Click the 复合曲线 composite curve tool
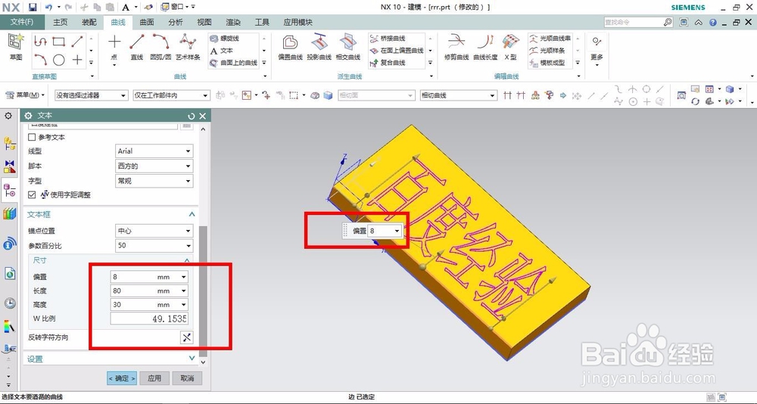The height and width of the screenshot is (404, 757). pos(388,63)
